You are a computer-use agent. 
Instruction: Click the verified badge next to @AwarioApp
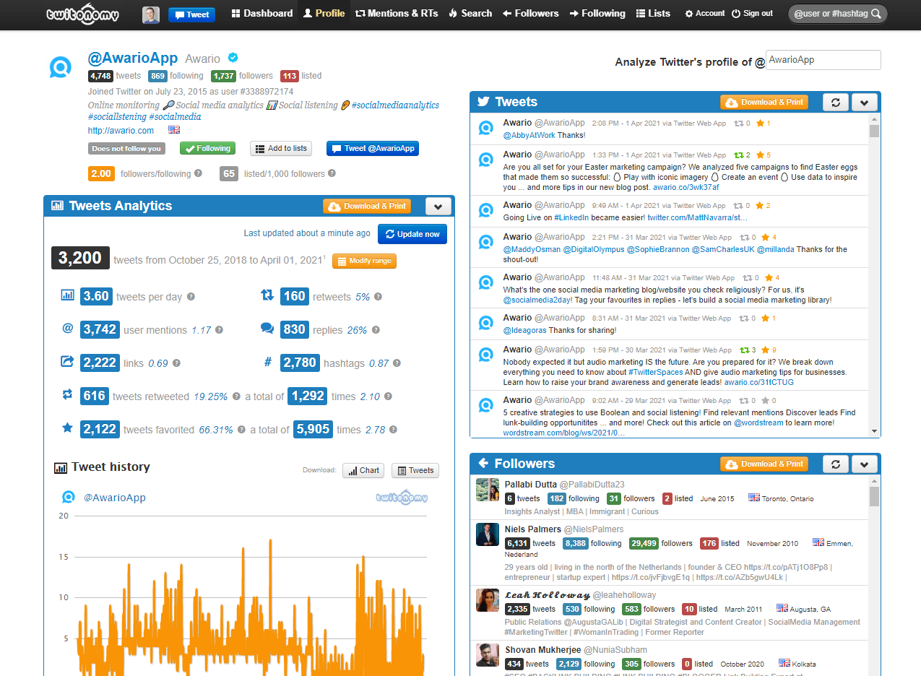233,58
